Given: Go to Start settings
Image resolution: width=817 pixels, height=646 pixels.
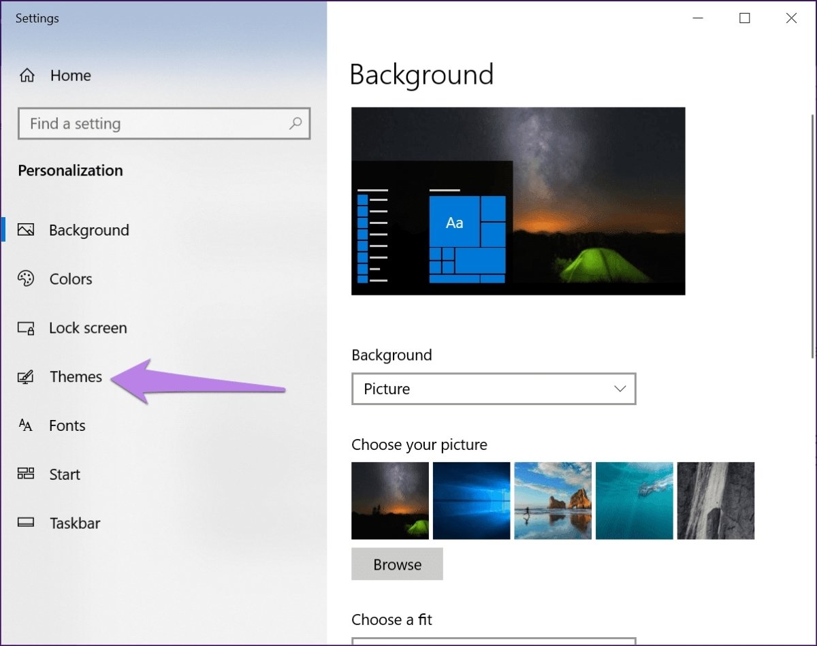Looking at the screenshot, I should 65,474.
